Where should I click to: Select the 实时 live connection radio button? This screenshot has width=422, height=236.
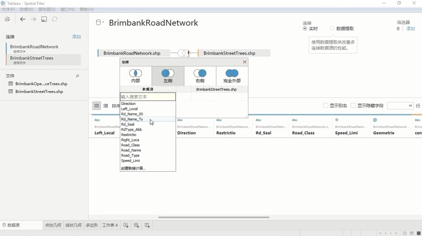tap(305, 29)
